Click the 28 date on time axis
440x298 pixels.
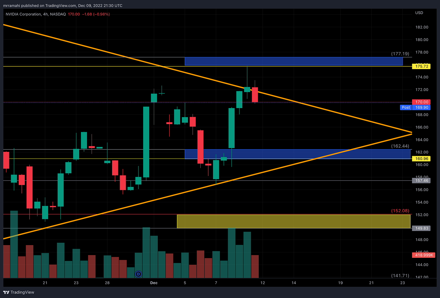tap(107, 283)
